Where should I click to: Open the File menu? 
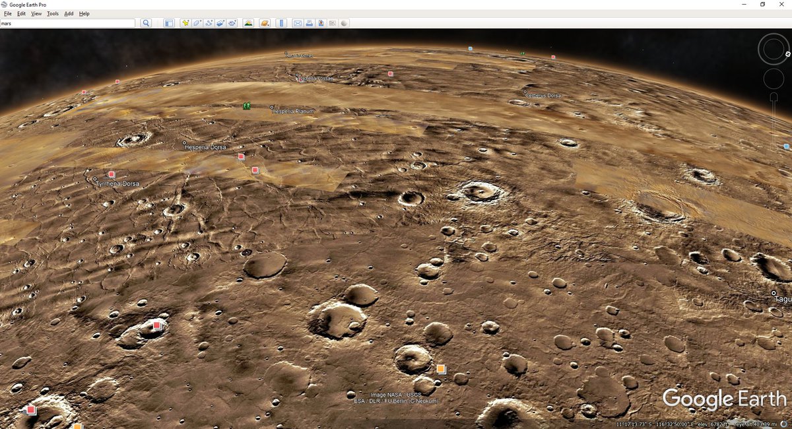pos(8,13)
